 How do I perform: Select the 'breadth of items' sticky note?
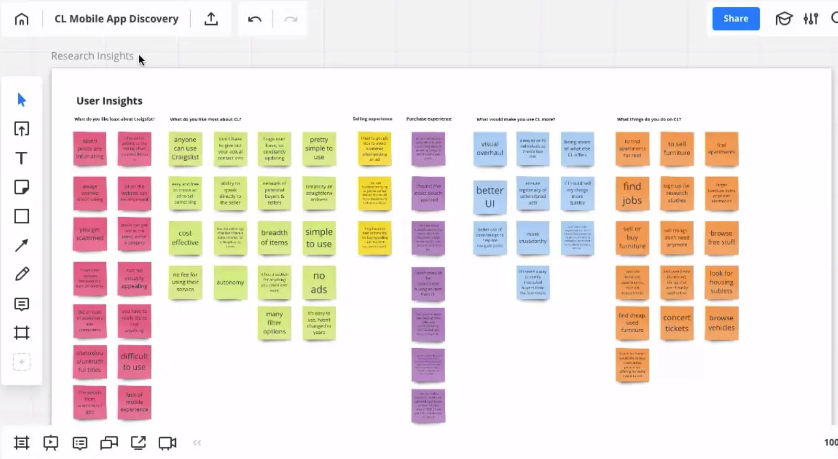pyautogui.click(x=274, y=238)
